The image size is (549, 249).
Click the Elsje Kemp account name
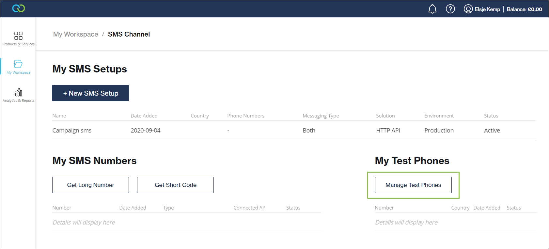pyautogui.click(x=487, y=9)
